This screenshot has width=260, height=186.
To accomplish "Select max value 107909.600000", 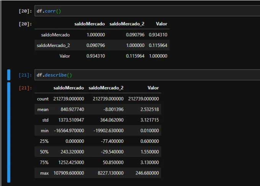I will pyautogui.click(x=69, y=173).
